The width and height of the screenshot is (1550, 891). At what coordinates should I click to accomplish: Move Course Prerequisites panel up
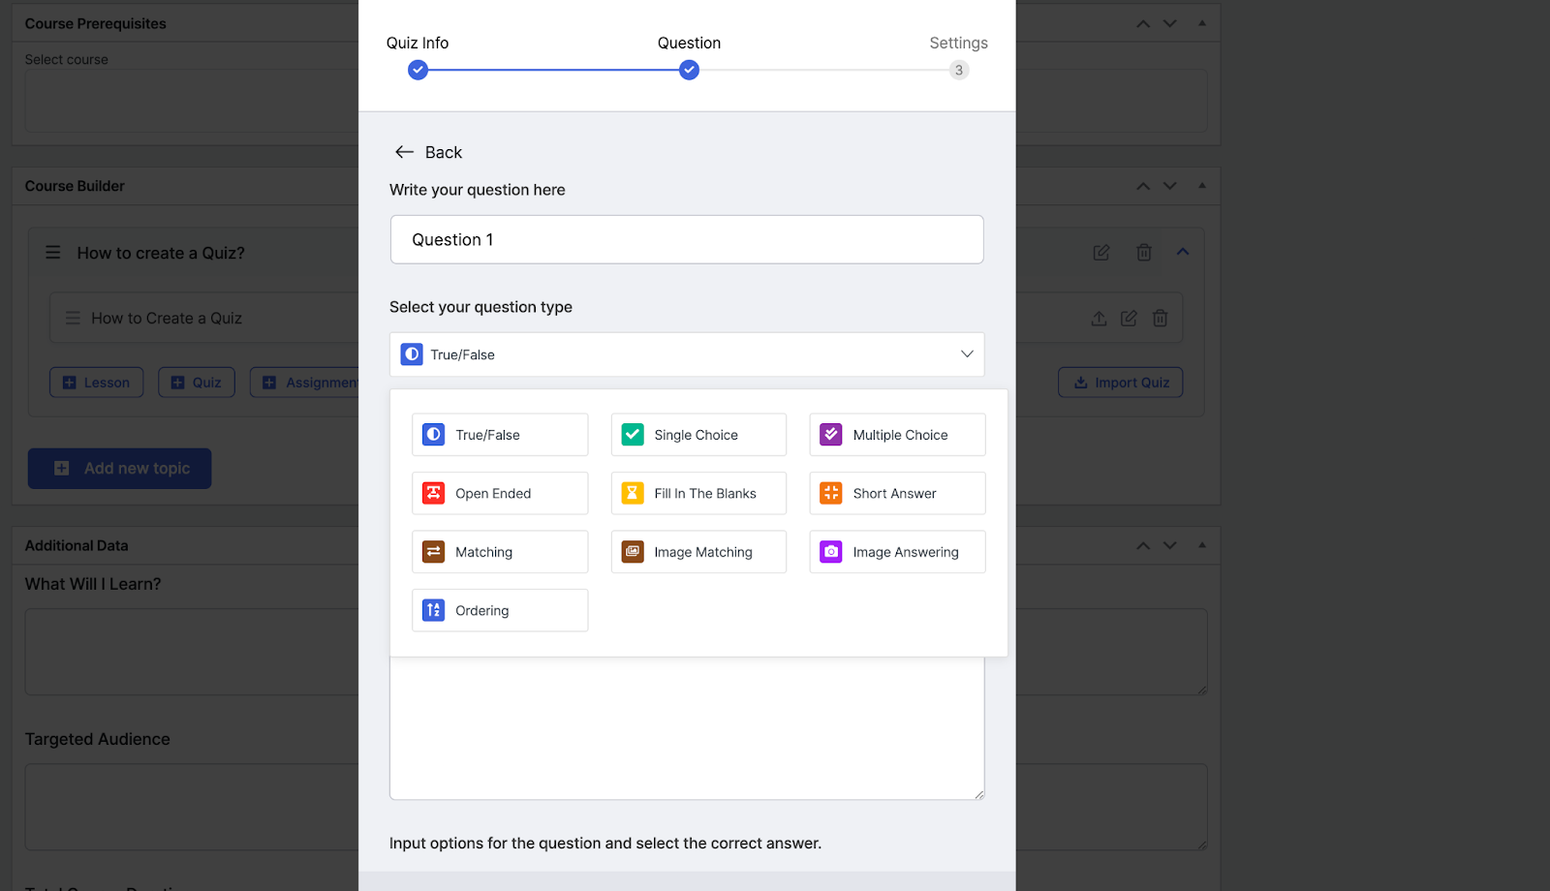pos(1143,23)
